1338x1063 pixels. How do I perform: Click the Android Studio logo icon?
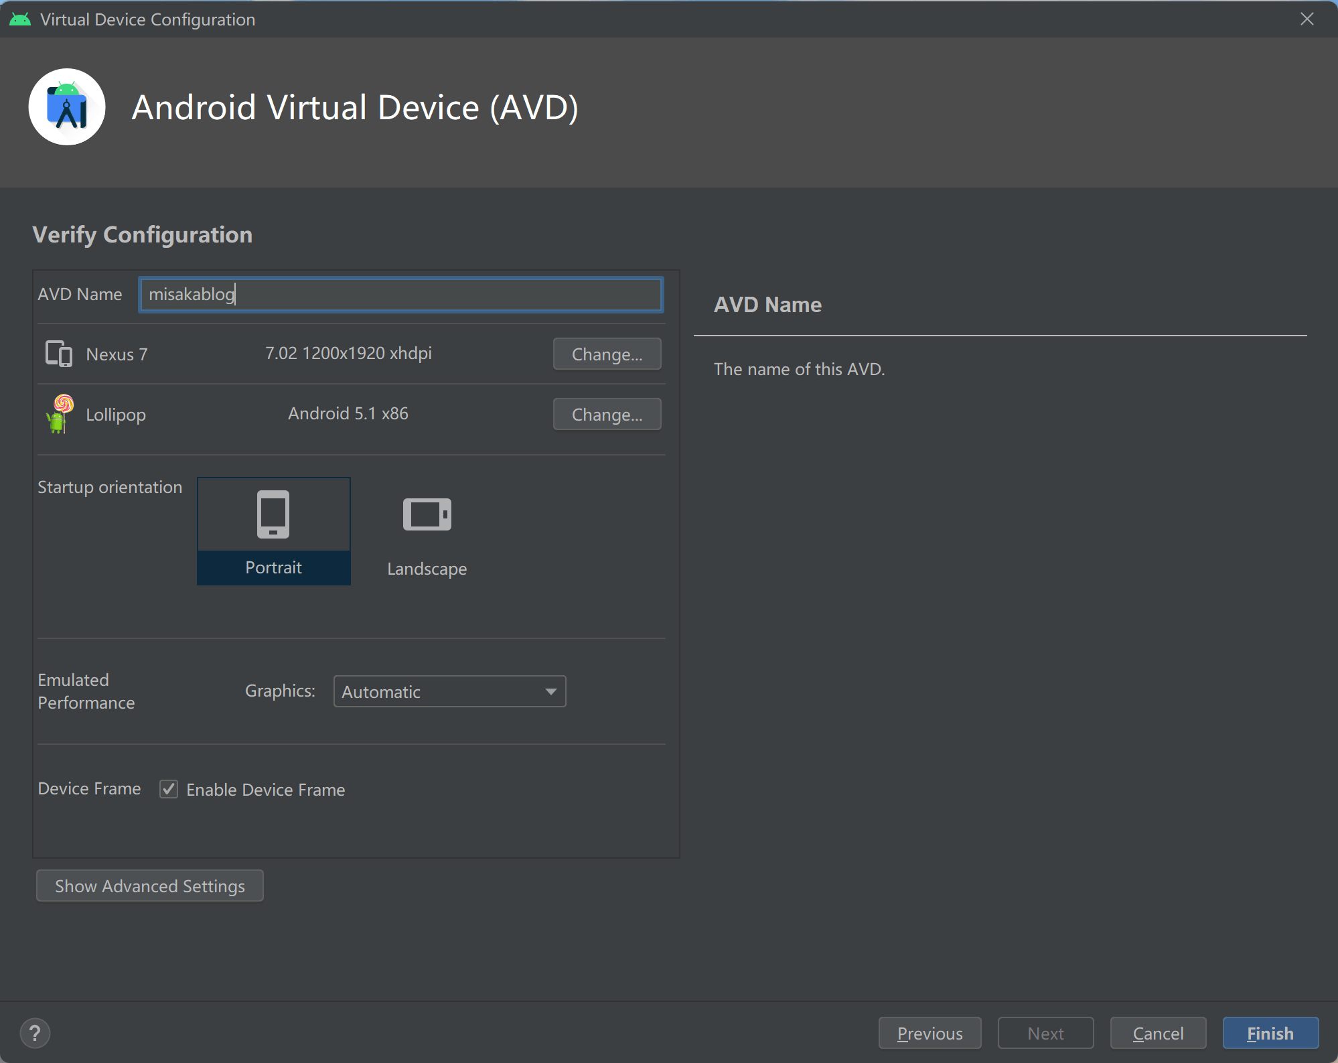click(67, 107)
